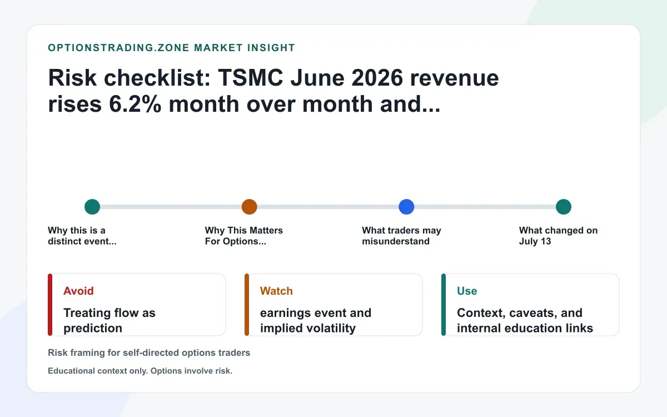Screen dimensions: 667x417
Task: Click the blue timeline dot
Action: (x=407, y=207)
